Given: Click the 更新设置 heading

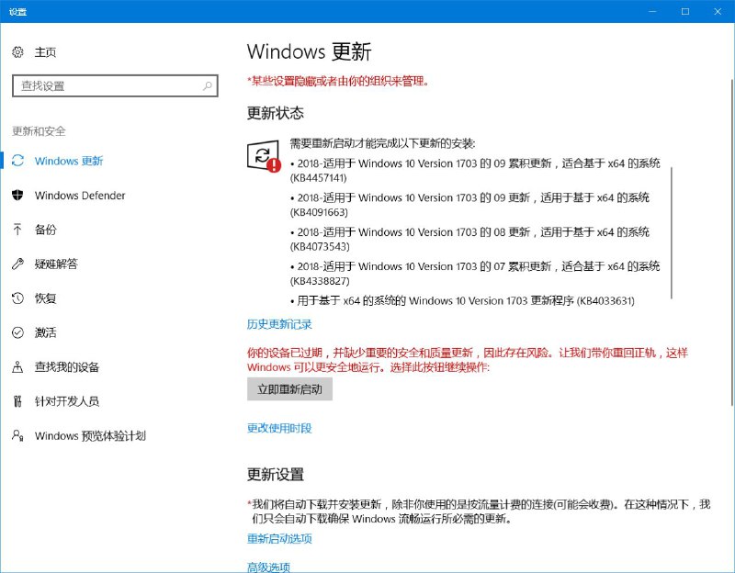Looking at the screenshot, I should click(276, 474).
